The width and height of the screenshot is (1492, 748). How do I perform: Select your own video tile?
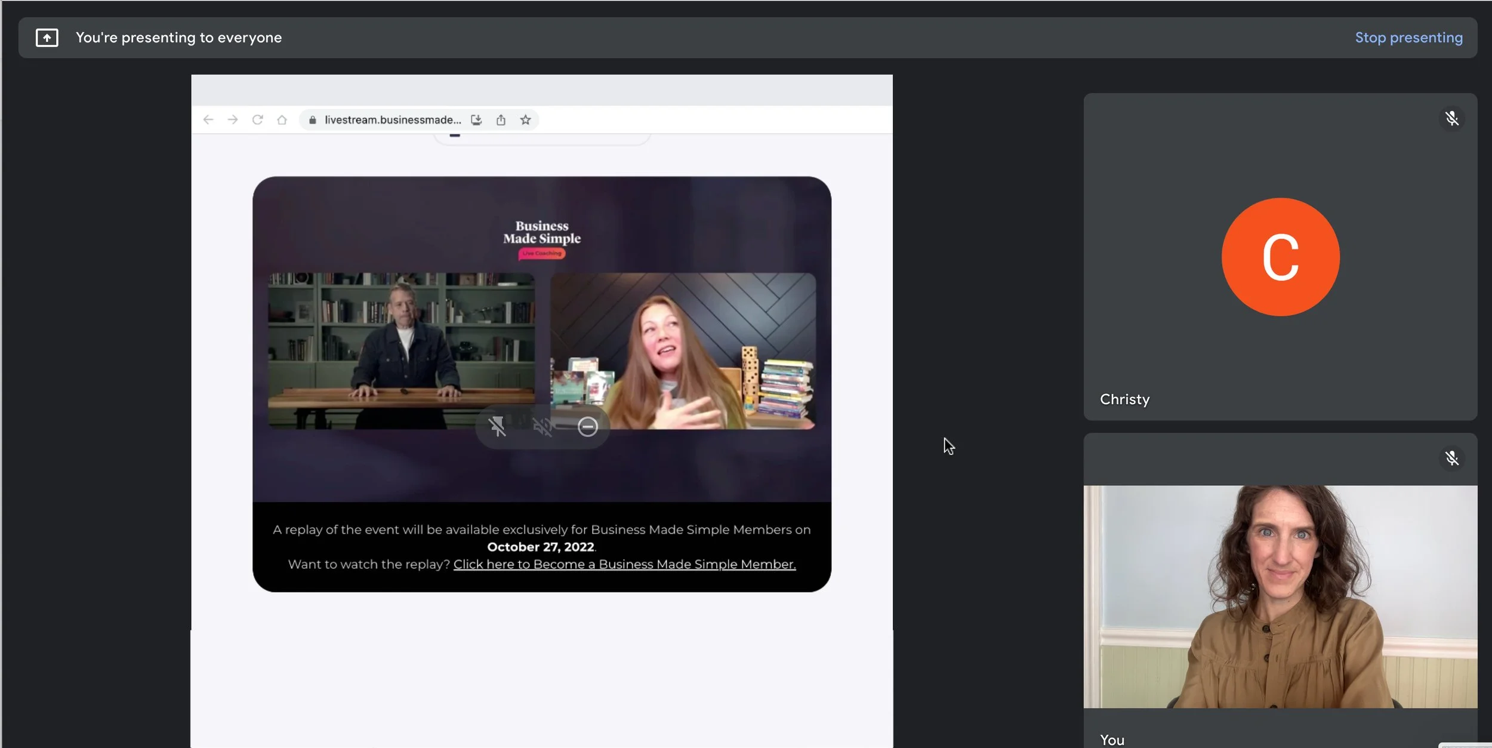click(1280, 596)
